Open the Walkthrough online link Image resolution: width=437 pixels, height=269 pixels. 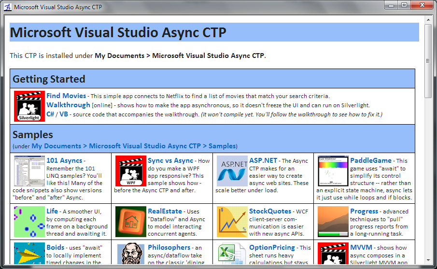(68, 105)
